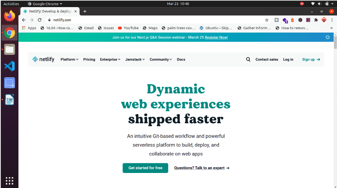Open the Chrome three-dot menu
337x188 pixels.
coord(332,20)
